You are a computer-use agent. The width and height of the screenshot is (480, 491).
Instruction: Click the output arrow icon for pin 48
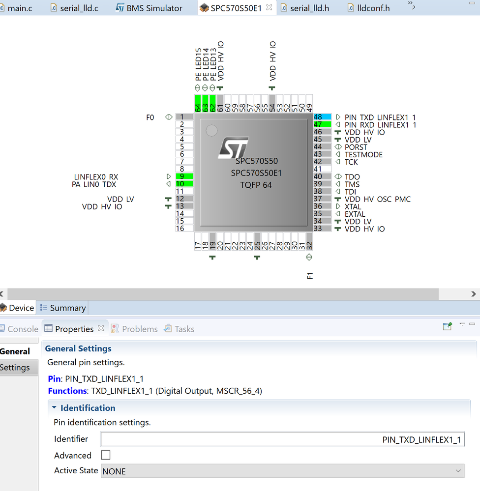pos(338,117)
